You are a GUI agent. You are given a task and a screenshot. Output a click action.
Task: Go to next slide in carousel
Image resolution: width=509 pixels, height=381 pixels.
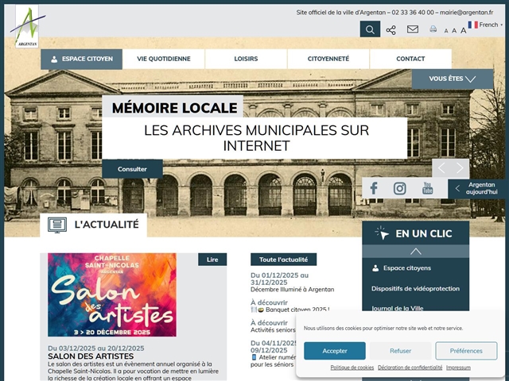tap(460, 167)
